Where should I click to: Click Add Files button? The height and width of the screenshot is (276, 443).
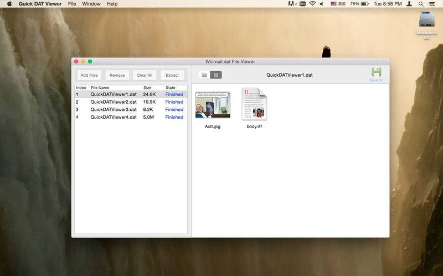point(89,75)
